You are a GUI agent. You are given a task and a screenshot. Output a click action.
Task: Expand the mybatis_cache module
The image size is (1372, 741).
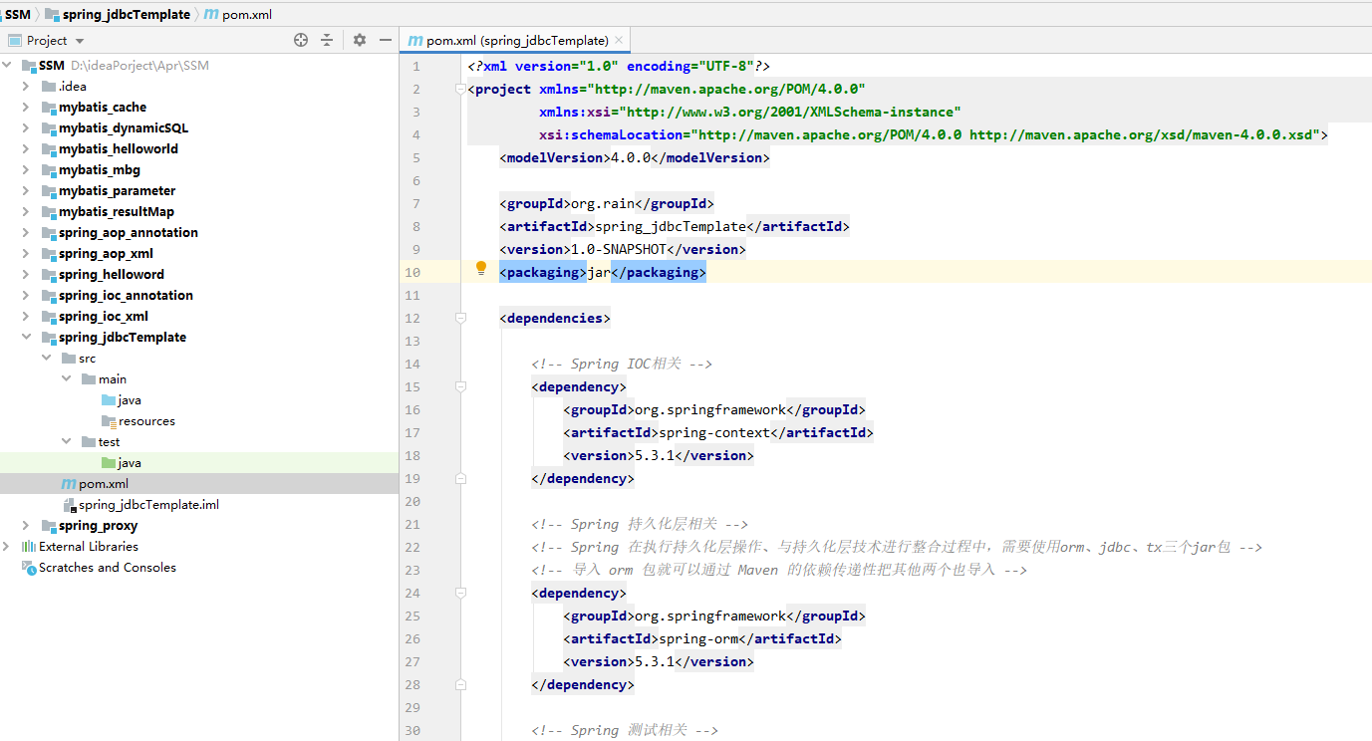27,108
